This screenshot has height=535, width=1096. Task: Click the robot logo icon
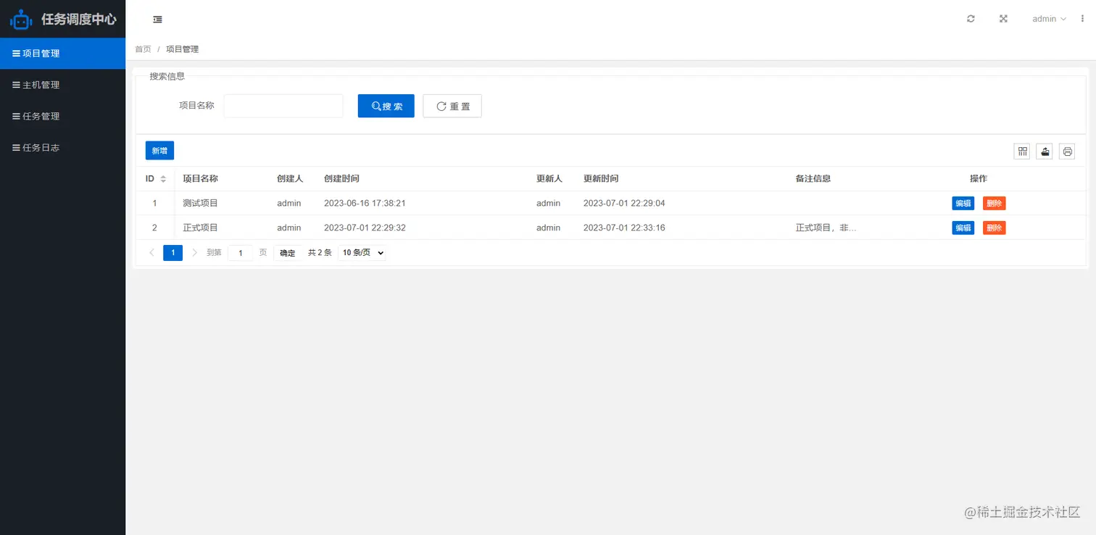pos(21,20)
